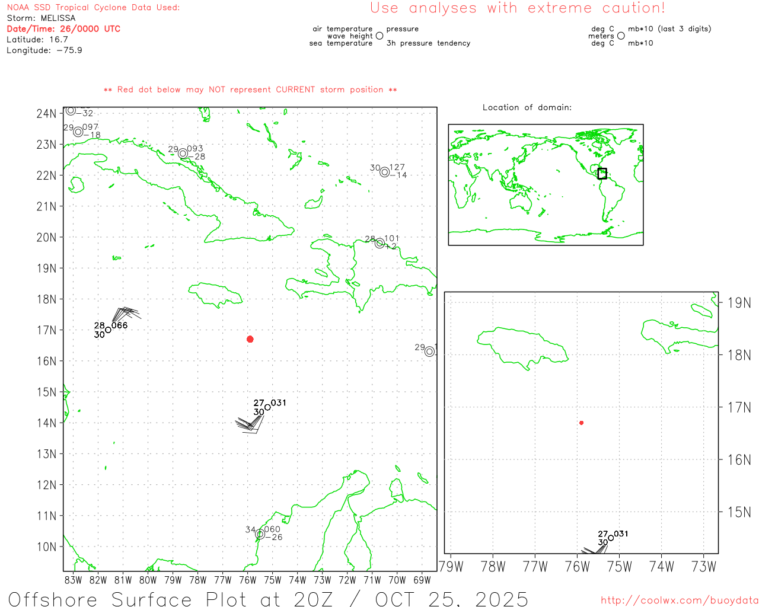Click the "NOAA SSD Tropical Cyclone Data Used:" heading
This screenshot has height=607, width=759.
(93, 8)
